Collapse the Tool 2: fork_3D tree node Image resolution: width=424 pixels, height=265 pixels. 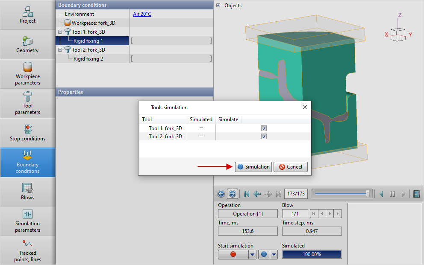click(x=60, y=50)
